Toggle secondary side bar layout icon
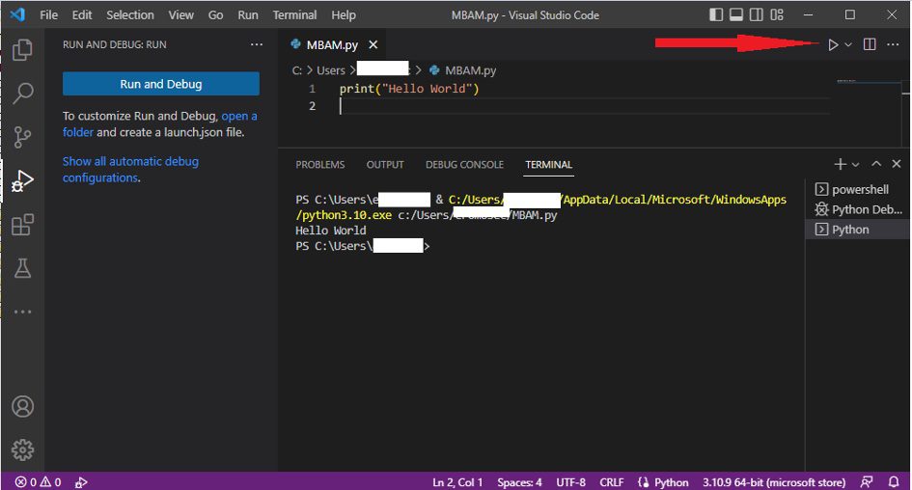 tap(756, 15)
